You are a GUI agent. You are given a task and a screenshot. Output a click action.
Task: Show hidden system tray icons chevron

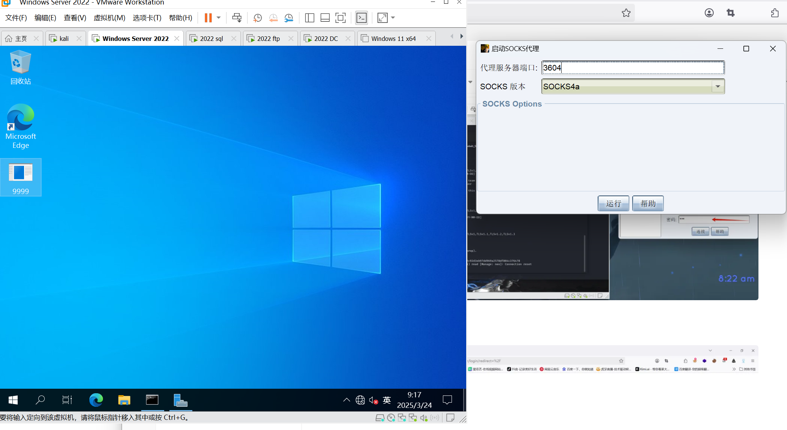point(346,400)
